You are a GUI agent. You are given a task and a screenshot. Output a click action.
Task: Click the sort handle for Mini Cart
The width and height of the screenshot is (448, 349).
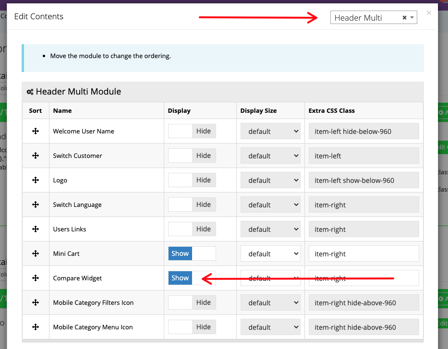[36, 253]
